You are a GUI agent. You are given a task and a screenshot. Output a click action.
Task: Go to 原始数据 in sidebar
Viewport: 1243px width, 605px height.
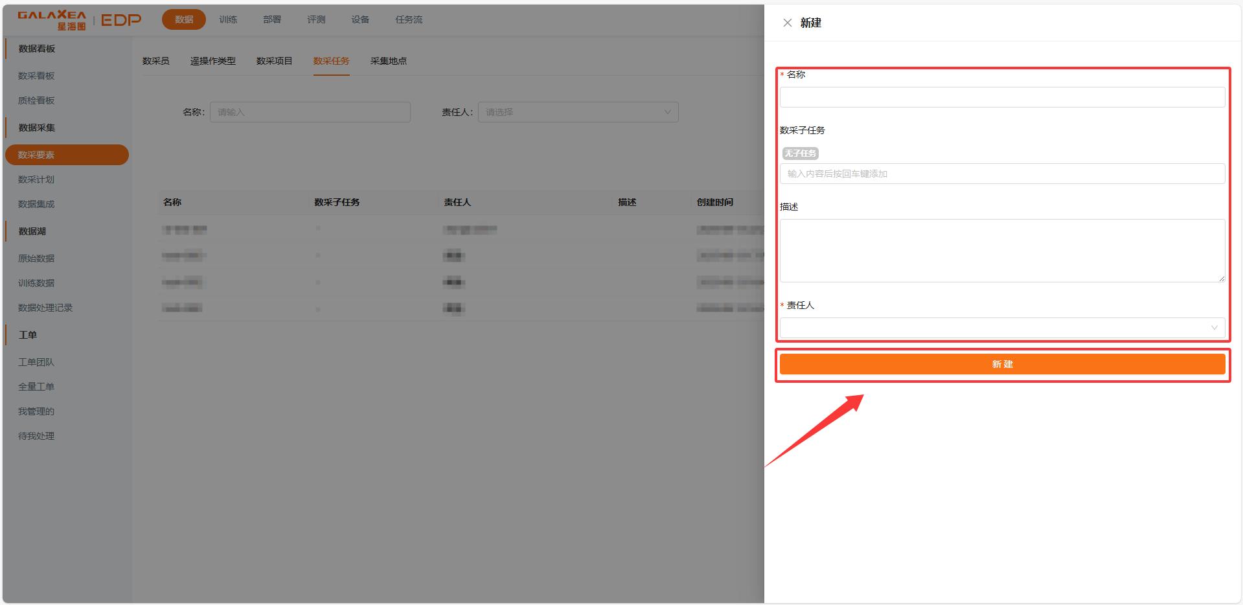[36, 258]
